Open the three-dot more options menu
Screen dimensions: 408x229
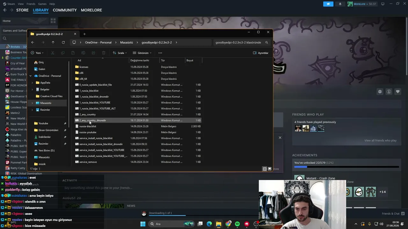160,53
